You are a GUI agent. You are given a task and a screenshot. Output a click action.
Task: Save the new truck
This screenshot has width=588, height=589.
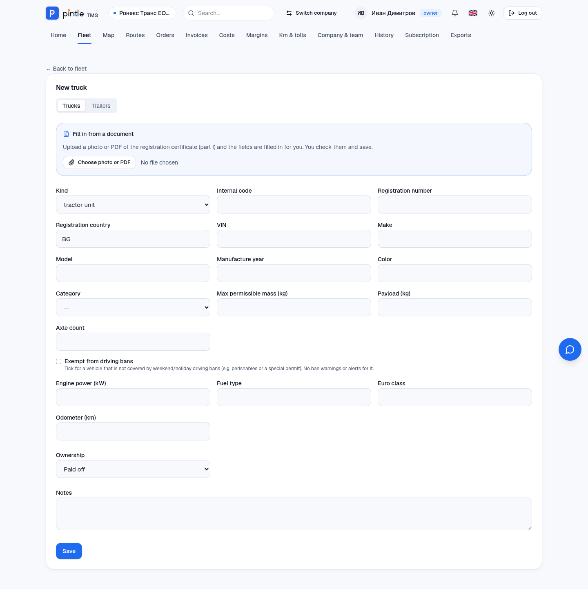point(69,551)
